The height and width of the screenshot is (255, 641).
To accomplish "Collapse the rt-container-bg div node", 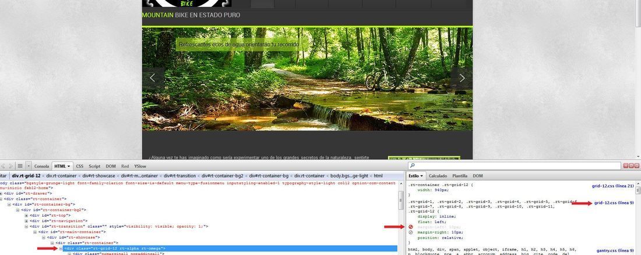I will tap(9, 204).
